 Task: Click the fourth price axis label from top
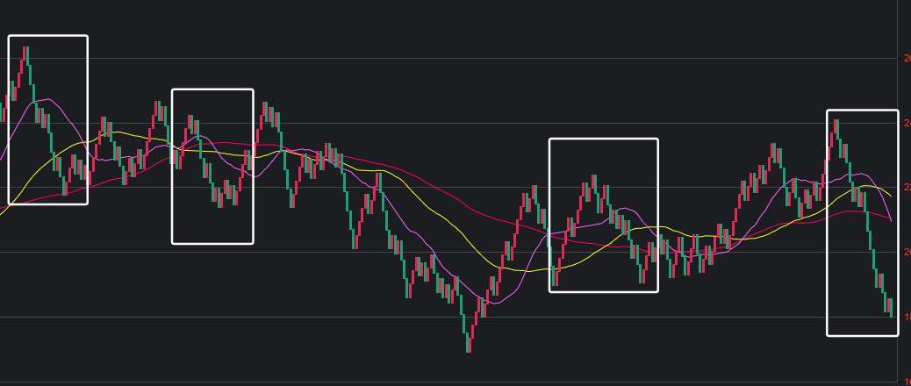pos(907,252)
